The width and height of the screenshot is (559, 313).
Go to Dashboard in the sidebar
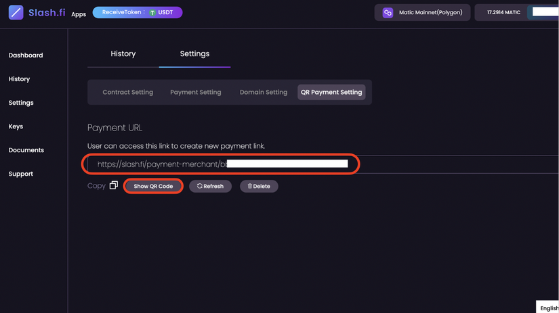pos(26,55)
